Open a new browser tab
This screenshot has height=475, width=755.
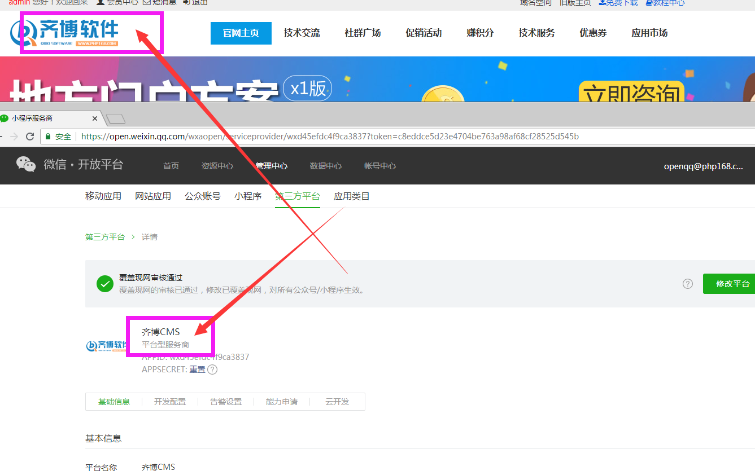tap(116, 118)
